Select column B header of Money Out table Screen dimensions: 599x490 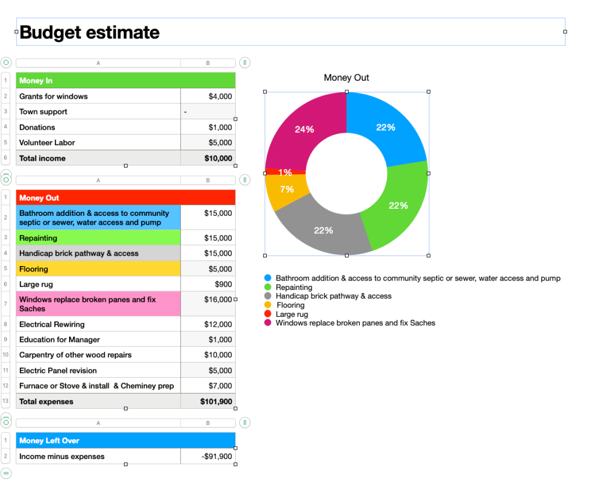click(x=208, y=180)
